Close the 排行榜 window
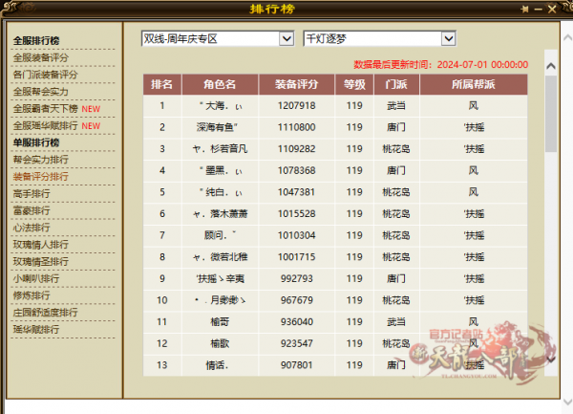 (x=552, y=9)
